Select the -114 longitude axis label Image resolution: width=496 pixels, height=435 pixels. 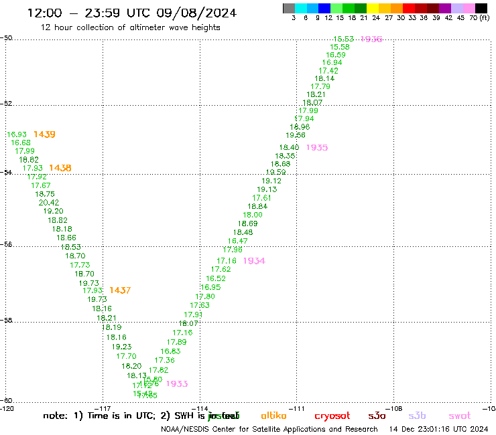coord(200,408)
